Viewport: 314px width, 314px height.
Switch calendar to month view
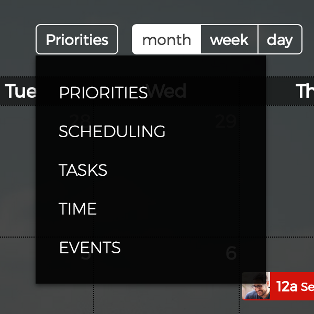pos(166,39)
